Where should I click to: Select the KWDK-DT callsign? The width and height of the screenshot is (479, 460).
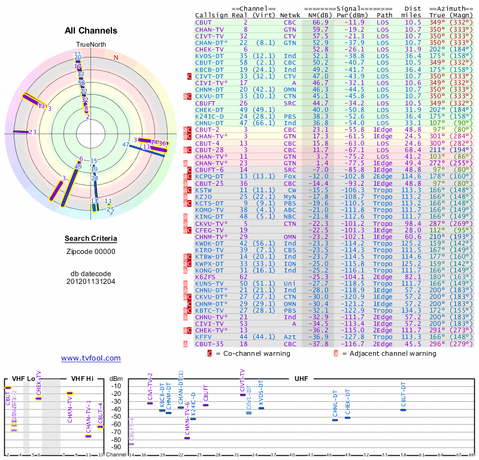210,244
